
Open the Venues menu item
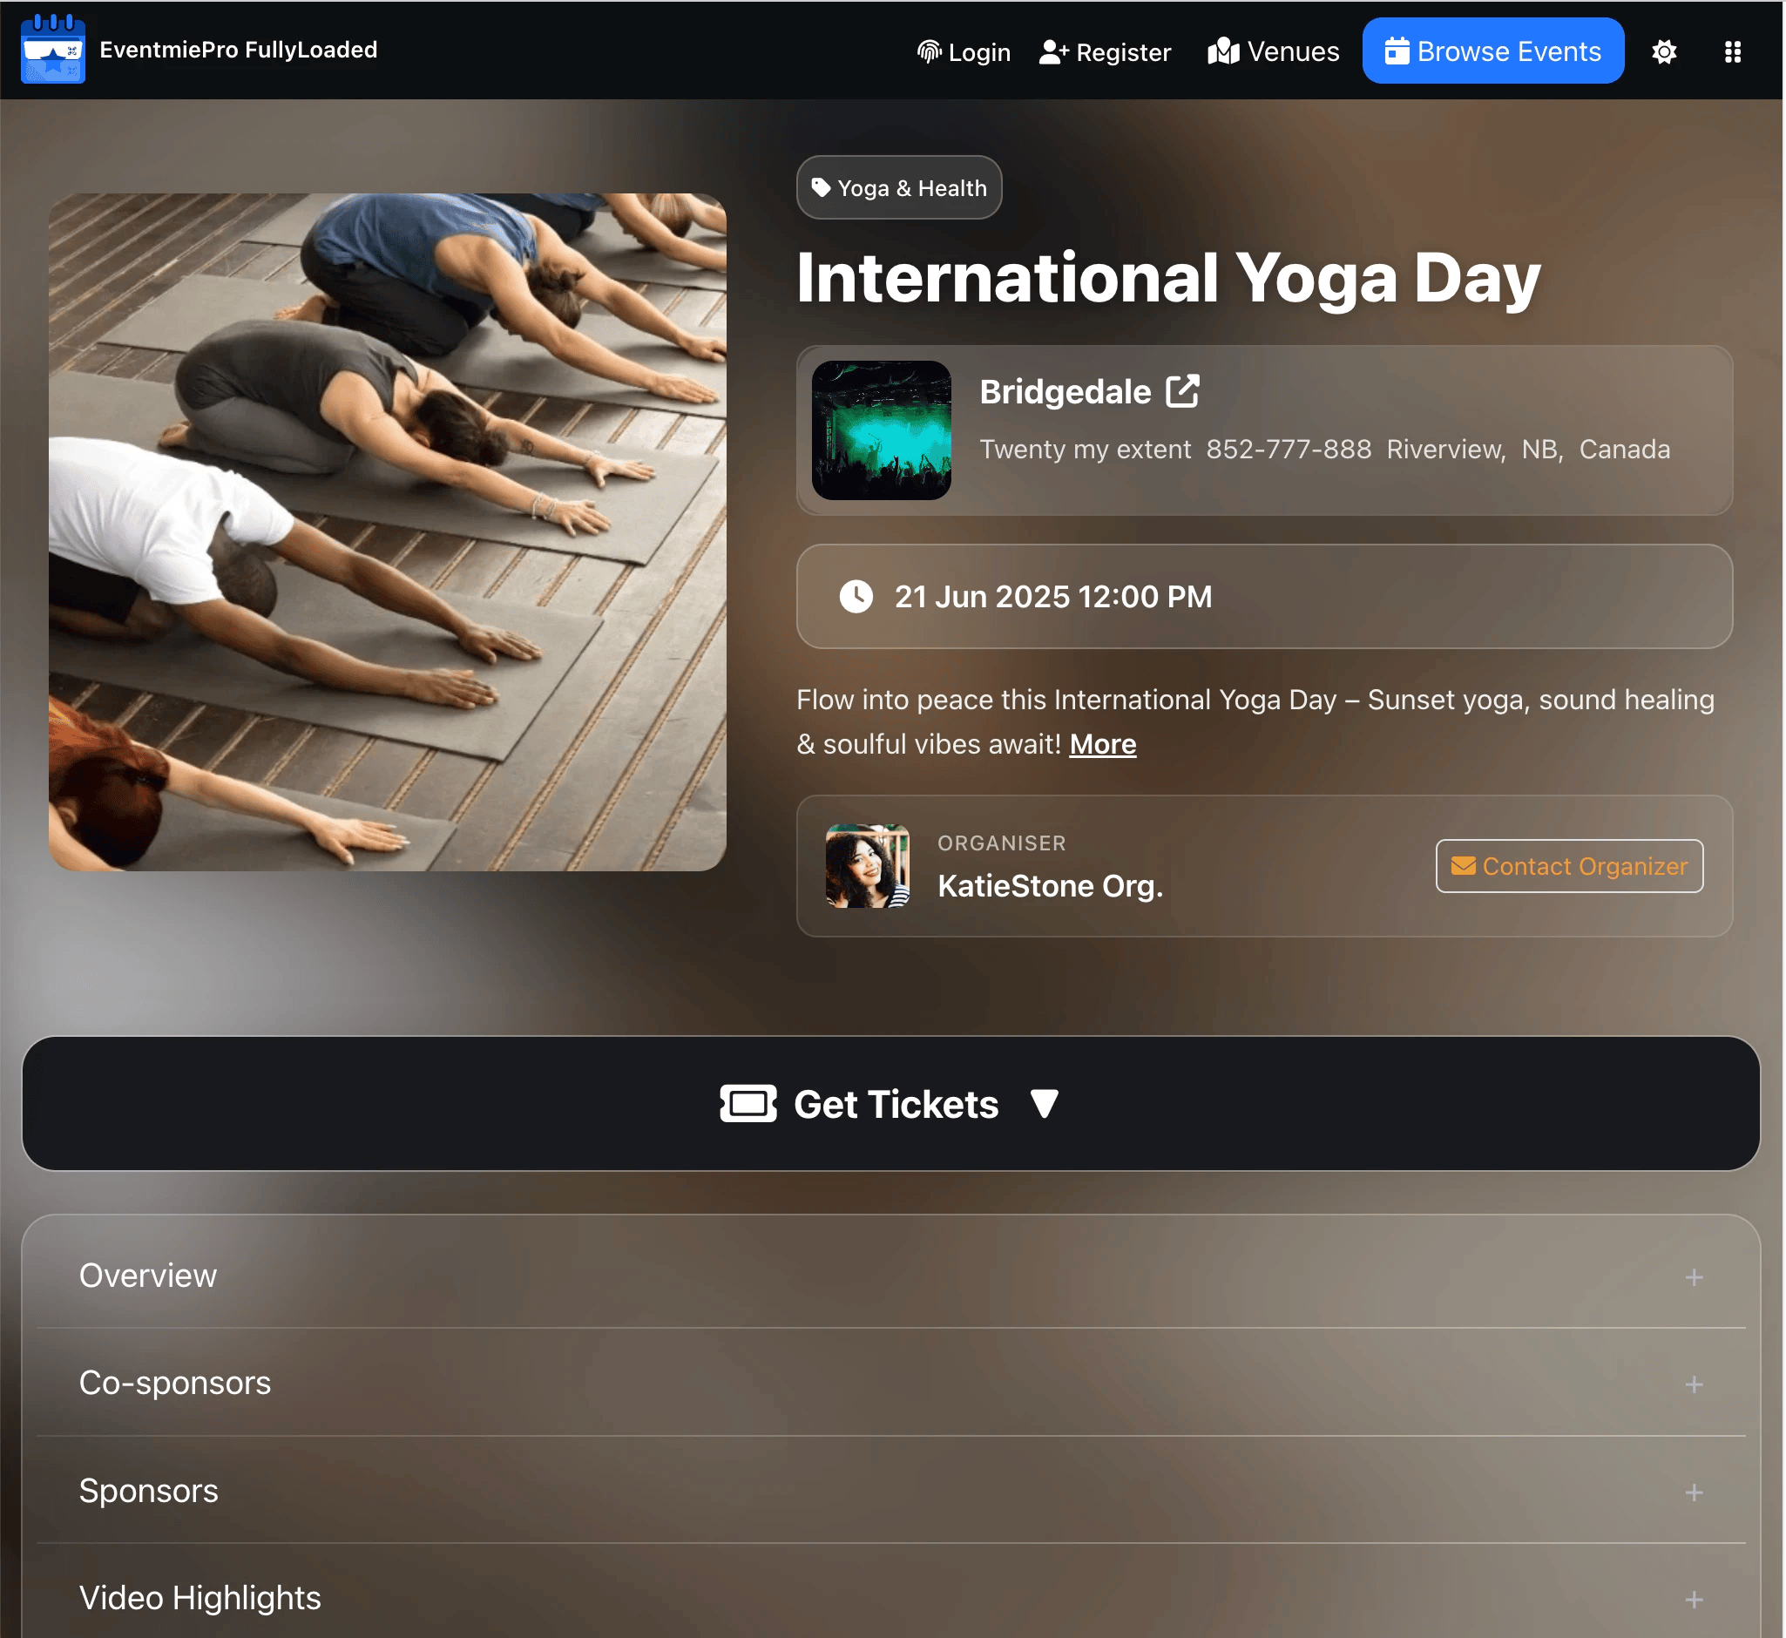(x=1275, y=51)
